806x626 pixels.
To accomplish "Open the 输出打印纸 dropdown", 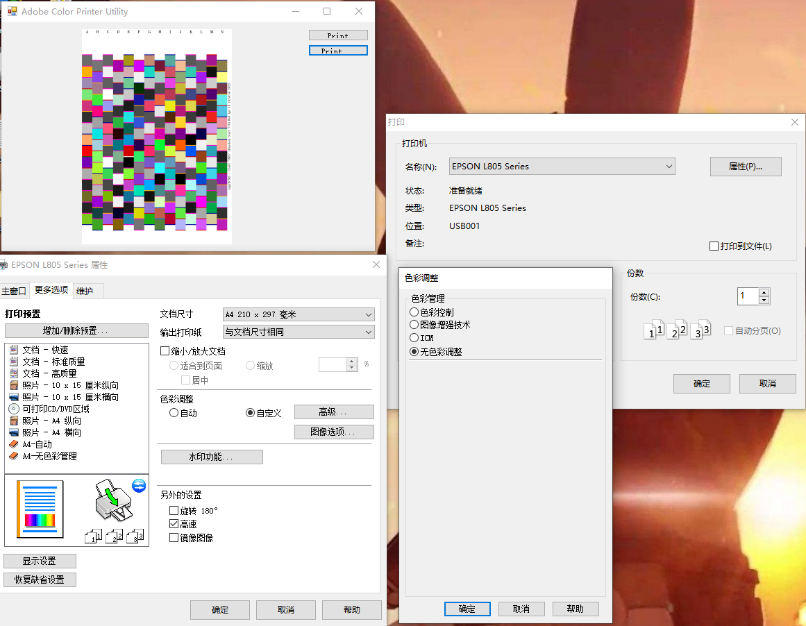I will point(298,331).
